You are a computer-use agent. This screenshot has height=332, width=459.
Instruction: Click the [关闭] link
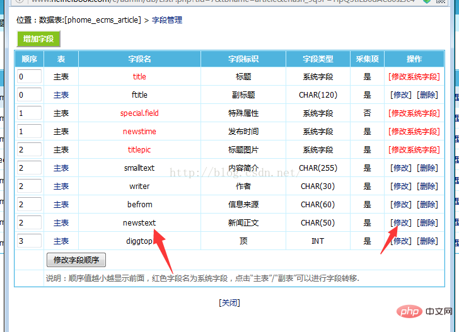(x=229, y=302)
